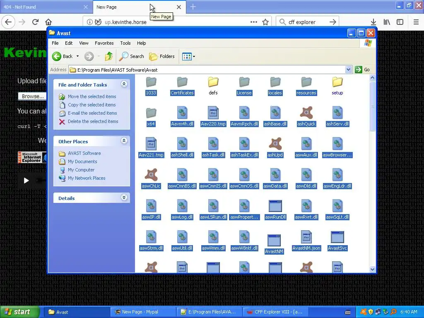Image resolution: width=424 pixels, height=318 pixels.
Task: Open the browser hamburger menu
Action: [x=416, y=22]
